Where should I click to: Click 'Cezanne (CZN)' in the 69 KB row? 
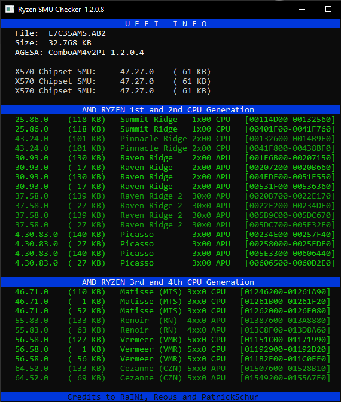[x=151, y=378]
